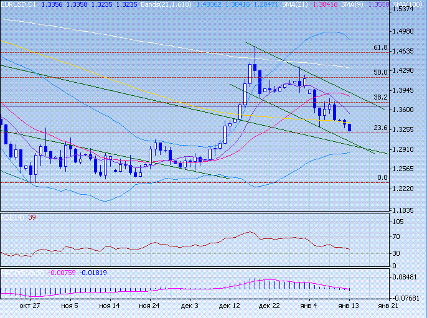Click the EURUSD,D1 symbol label

(19, 4)
